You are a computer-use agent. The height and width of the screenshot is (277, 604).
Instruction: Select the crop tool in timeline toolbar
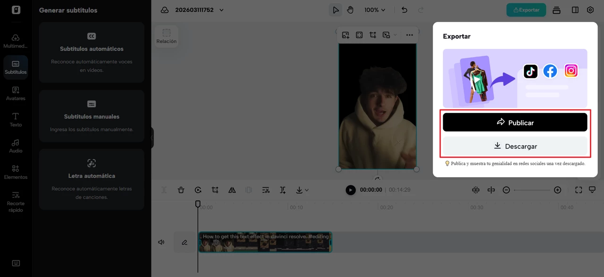coord(215,190)
